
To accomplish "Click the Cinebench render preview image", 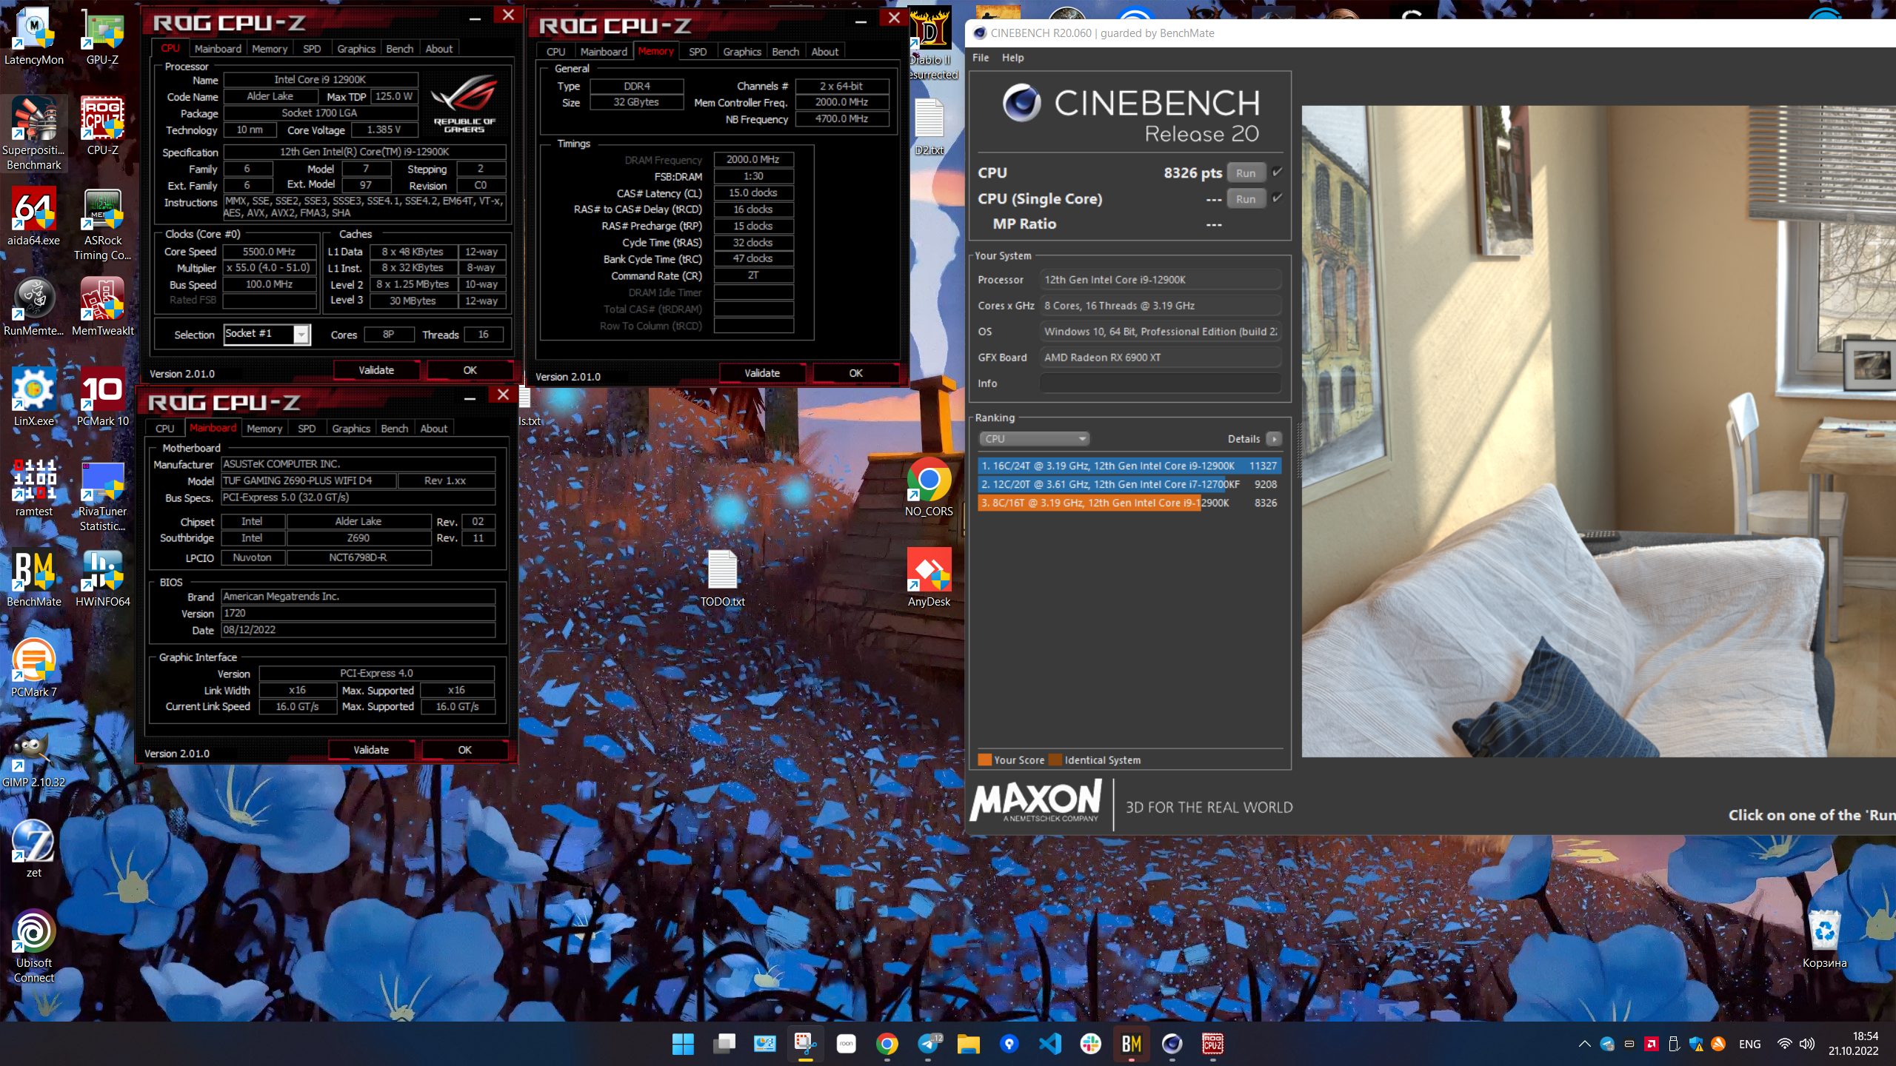I will [1598, 431].
